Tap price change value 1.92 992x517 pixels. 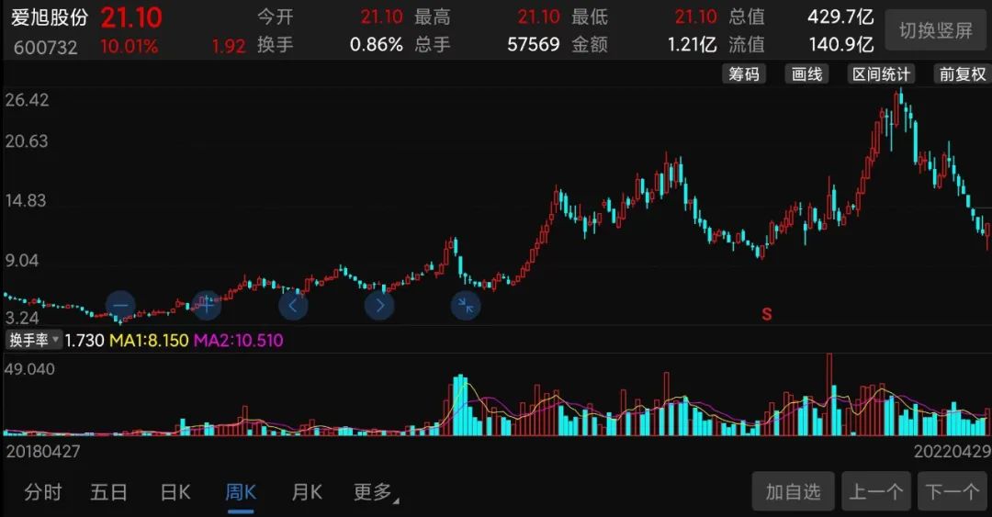tap(229, 46)
